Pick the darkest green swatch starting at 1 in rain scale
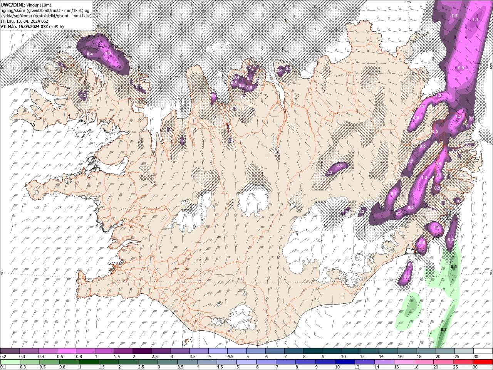493x370 pixels. [89, 362]
